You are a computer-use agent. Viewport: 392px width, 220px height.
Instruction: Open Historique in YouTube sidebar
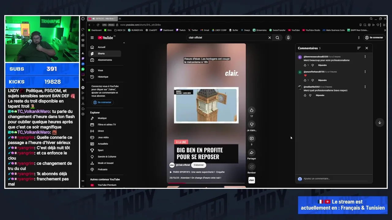(x=104, y=77)
